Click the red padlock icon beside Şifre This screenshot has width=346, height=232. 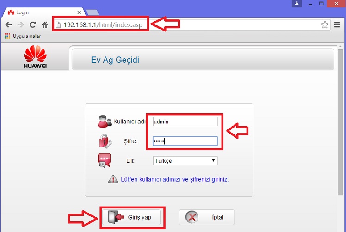coord(105,141)
